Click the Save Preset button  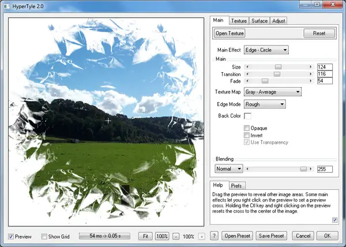(271, 235)
